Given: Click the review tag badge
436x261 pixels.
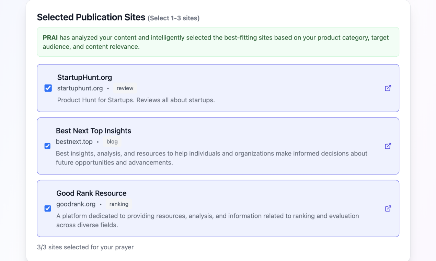Looking at the screenshot, I should pyautogui.click(x=125, y=88).
